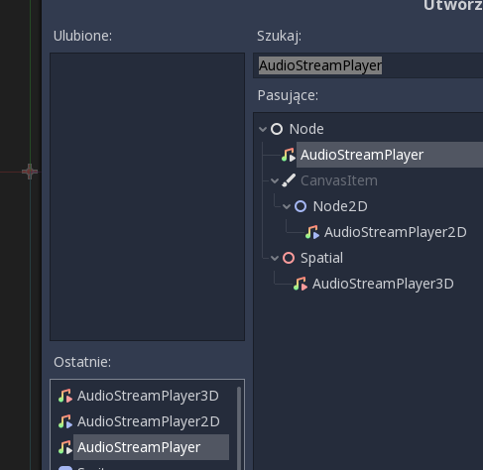Click the Ostatnie list scrollbar
Viewport: 483px width, 470px height.
(239, 428)
